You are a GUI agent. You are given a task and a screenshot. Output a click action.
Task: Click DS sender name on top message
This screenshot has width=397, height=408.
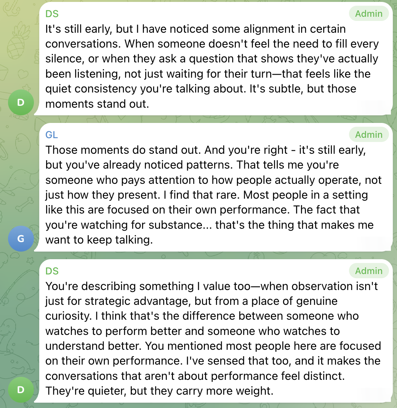(52, 14)
